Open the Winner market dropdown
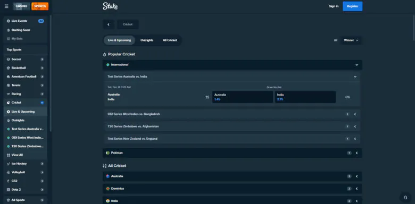The height and width of the screenshot is (204, 415). (x=351, y=40)
